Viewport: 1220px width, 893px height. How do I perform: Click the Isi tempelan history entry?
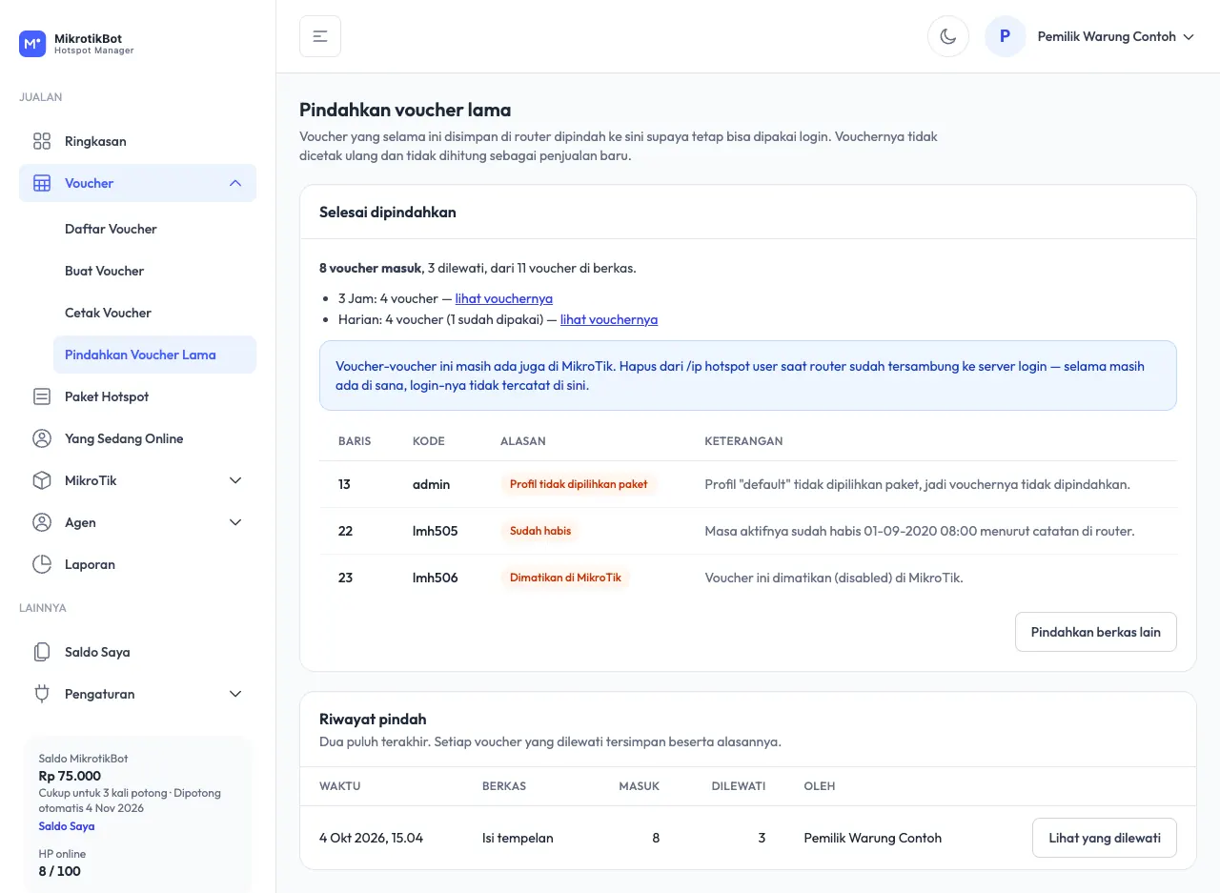[x=518, y=838]
